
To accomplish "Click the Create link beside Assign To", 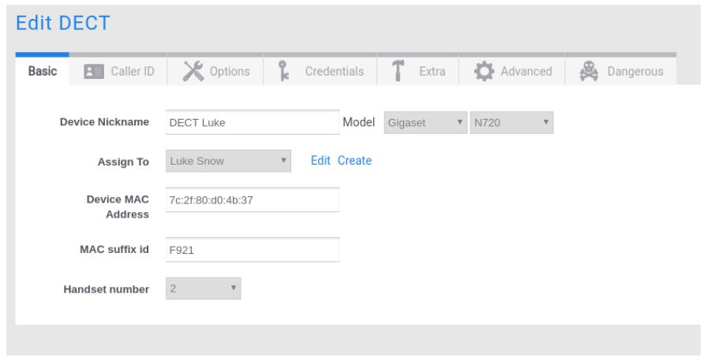I will point(354,161).
